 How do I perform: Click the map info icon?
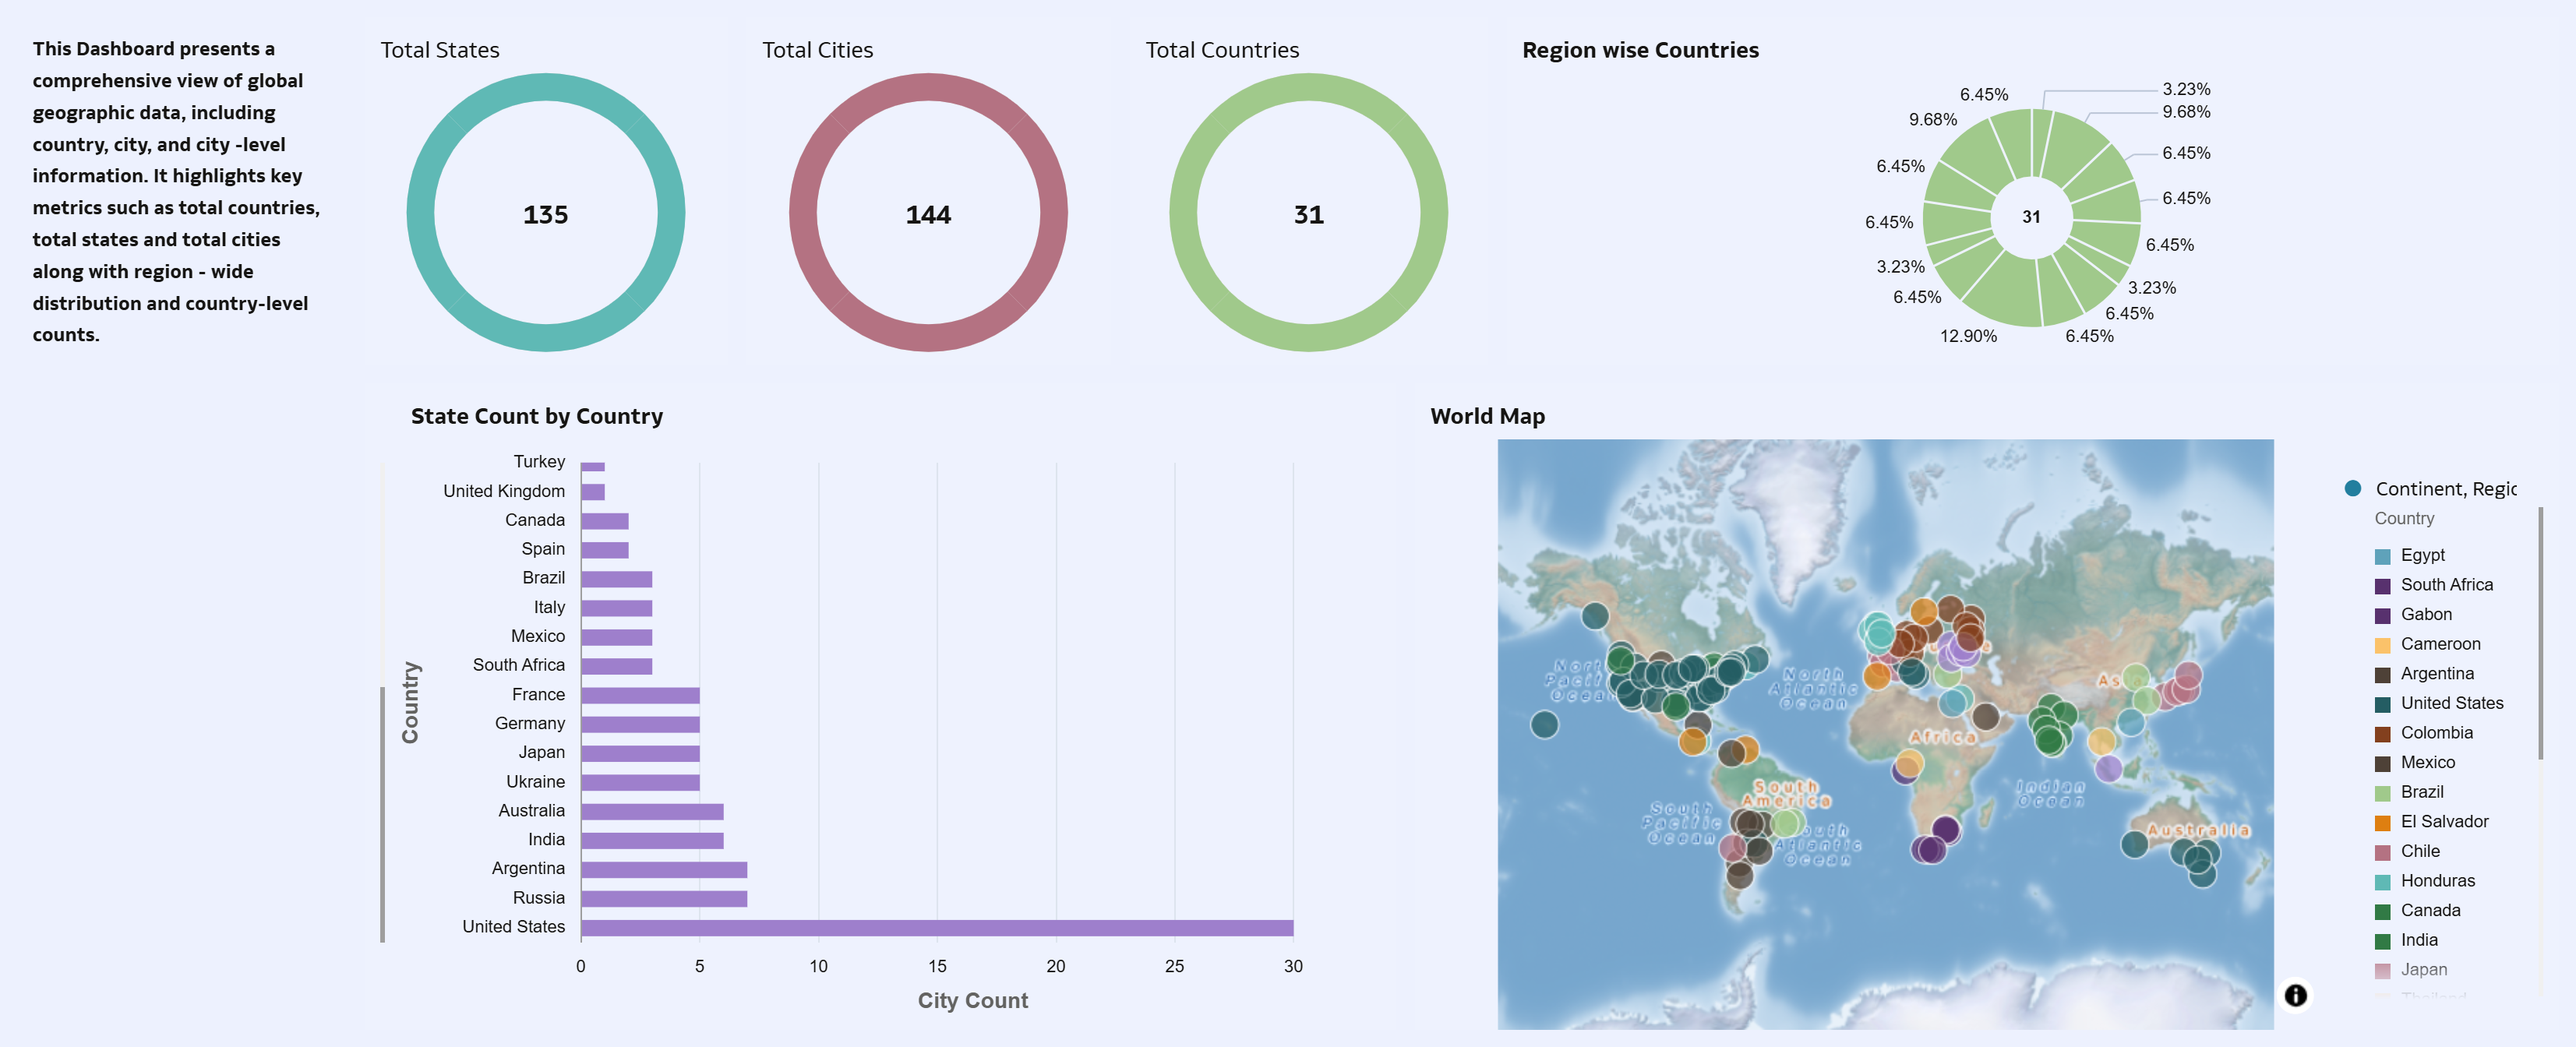(2295, 995)
